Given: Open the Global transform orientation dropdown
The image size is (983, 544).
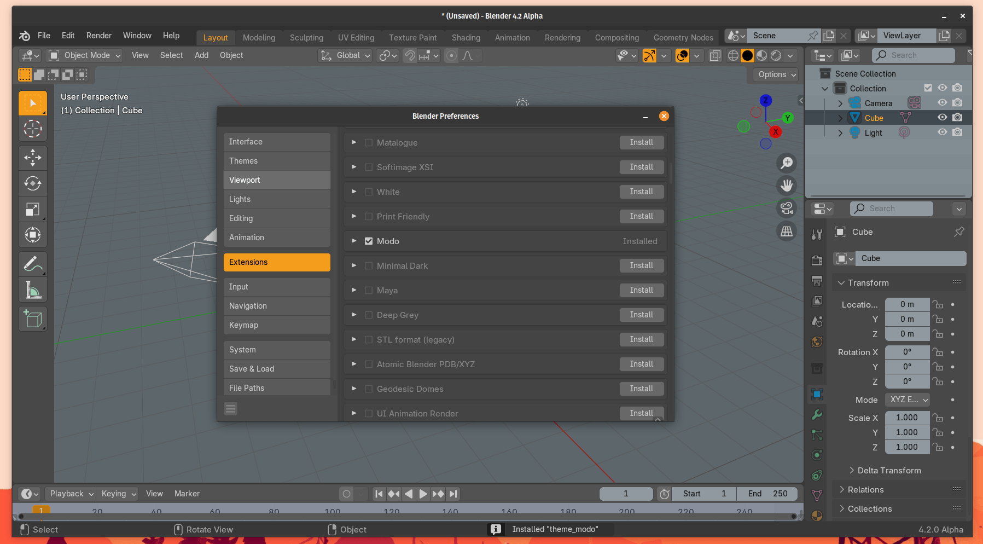Looking at the screenshot, I should pos(345,55).
